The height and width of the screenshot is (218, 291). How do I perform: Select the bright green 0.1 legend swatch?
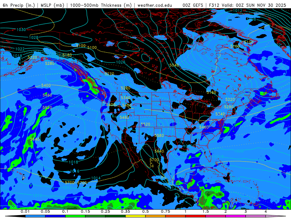75,216
